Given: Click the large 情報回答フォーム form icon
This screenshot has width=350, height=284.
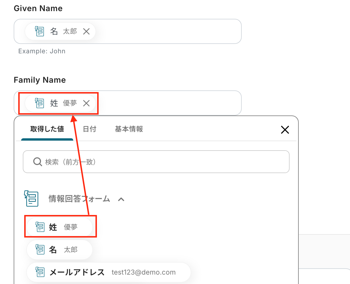Looking at the screenshot, I should 31,198.
